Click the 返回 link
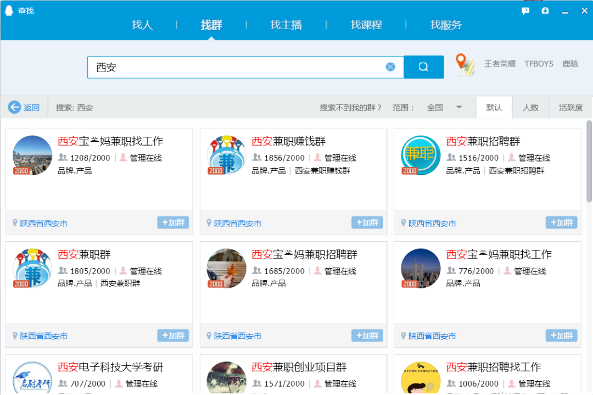 coord(31,108)
